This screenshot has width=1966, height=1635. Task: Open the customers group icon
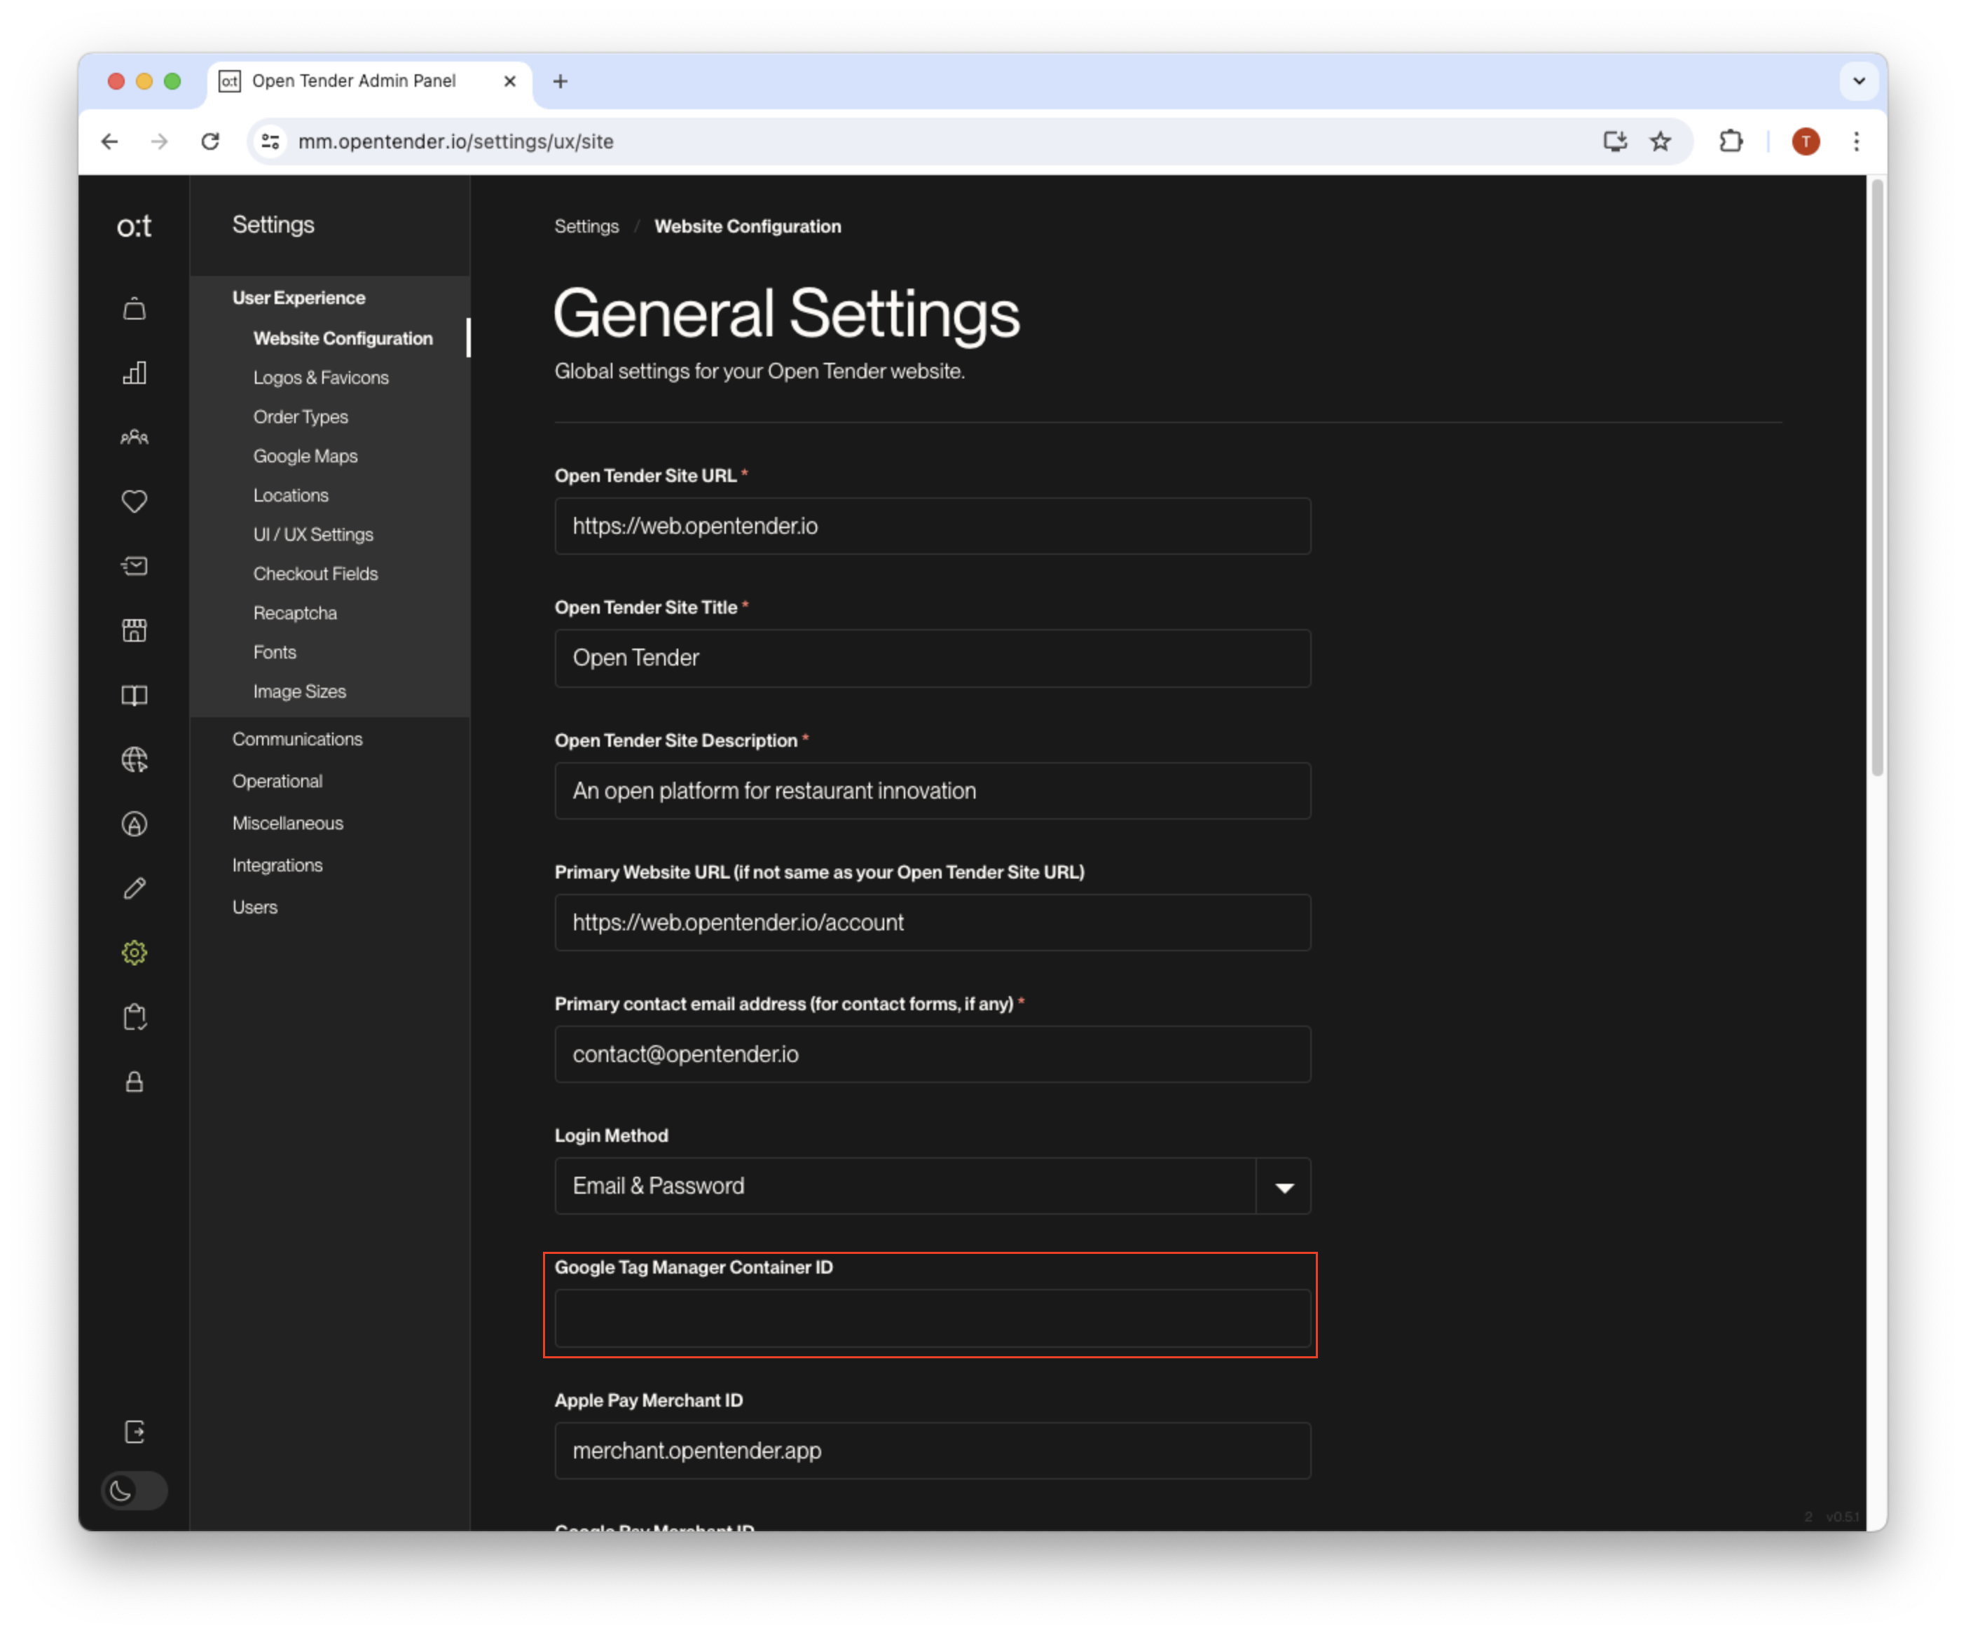(134, 437)
